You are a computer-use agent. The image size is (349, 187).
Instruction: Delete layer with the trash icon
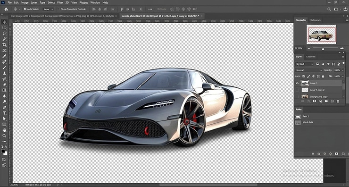click(x=338, y=101)
